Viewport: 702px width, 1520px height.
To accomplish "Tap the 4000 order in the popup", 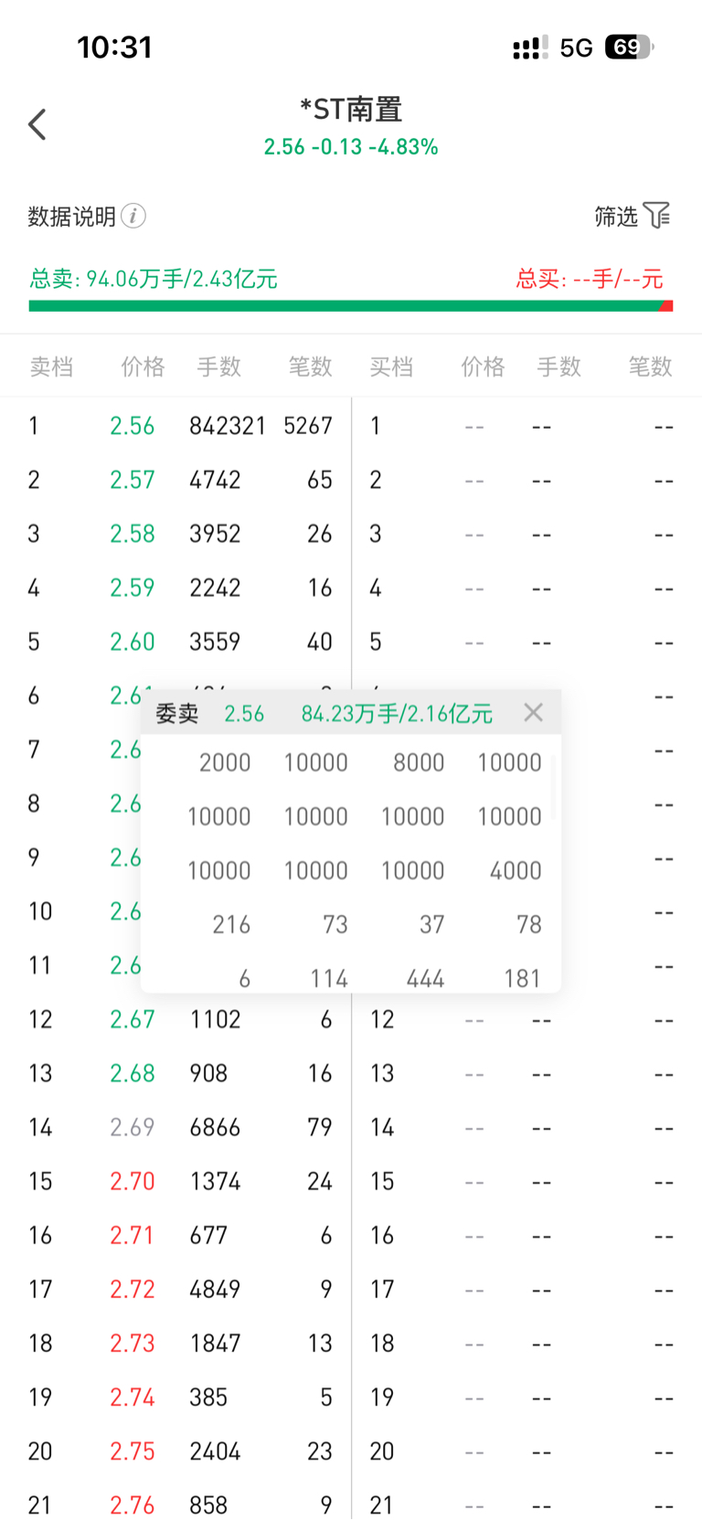I will (516, 870).
